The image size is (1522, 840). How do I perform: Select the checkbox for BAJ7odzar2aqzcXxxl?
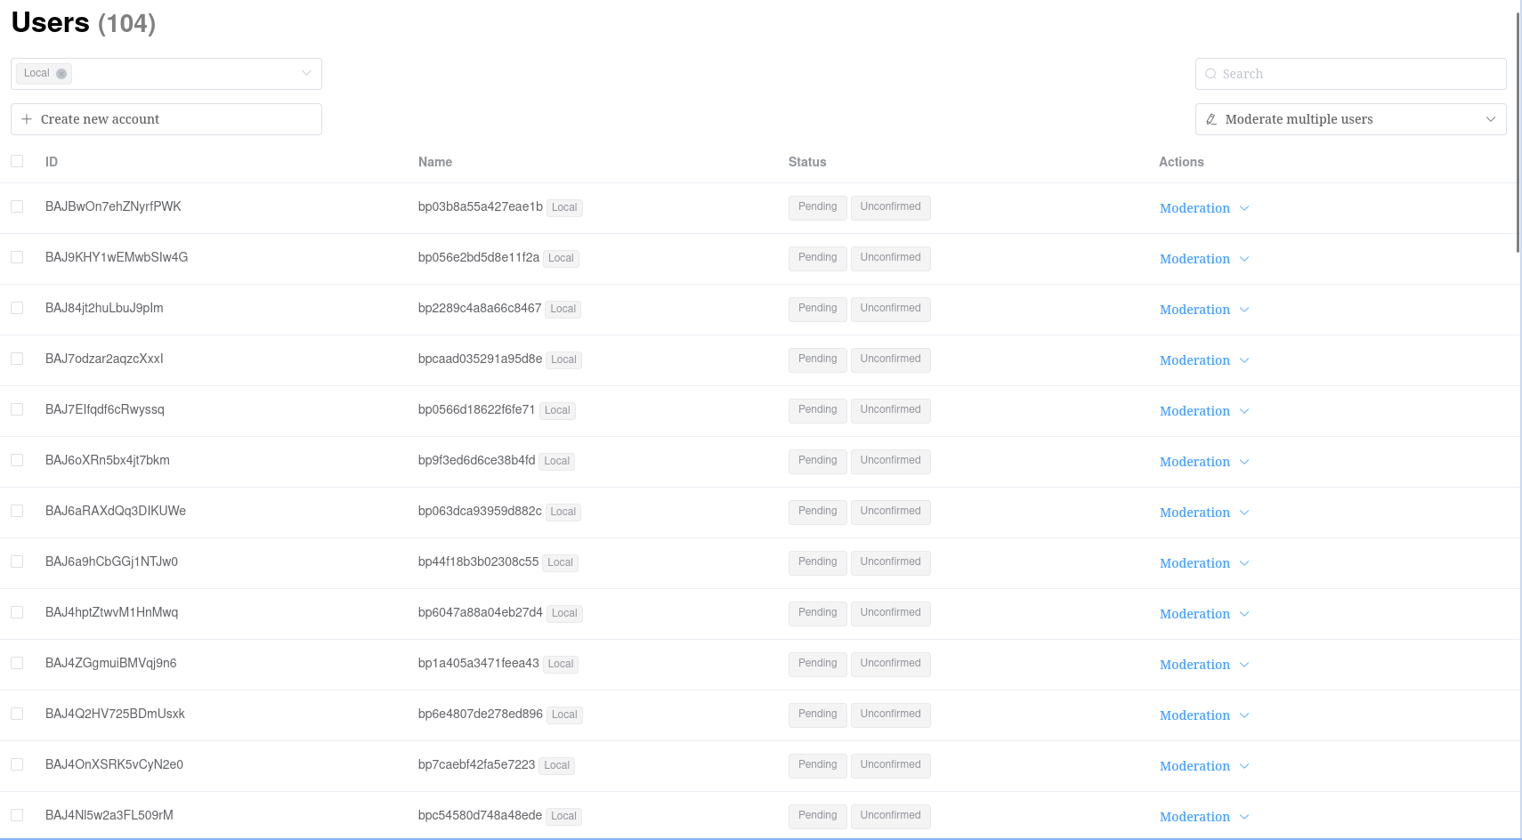click(x=17, y=359)
